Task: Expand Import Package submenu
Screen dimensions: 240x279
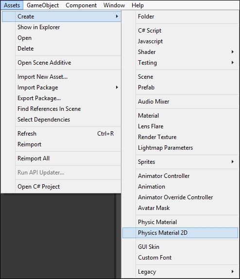Action: (62, 87)
